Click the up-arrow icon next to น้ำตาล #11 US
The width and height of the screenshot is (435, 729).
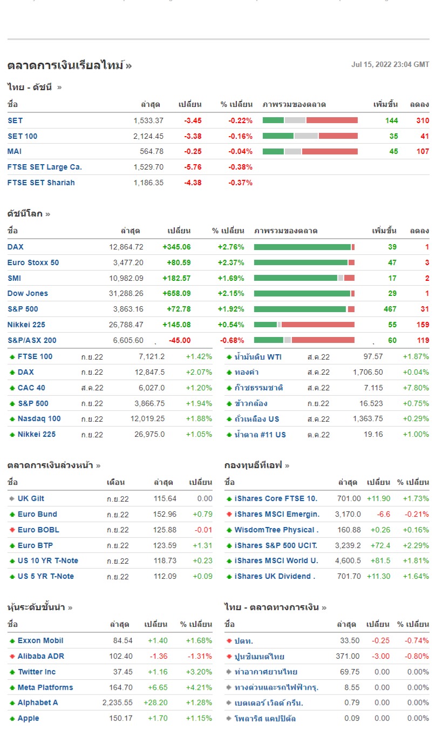(229, 435)
